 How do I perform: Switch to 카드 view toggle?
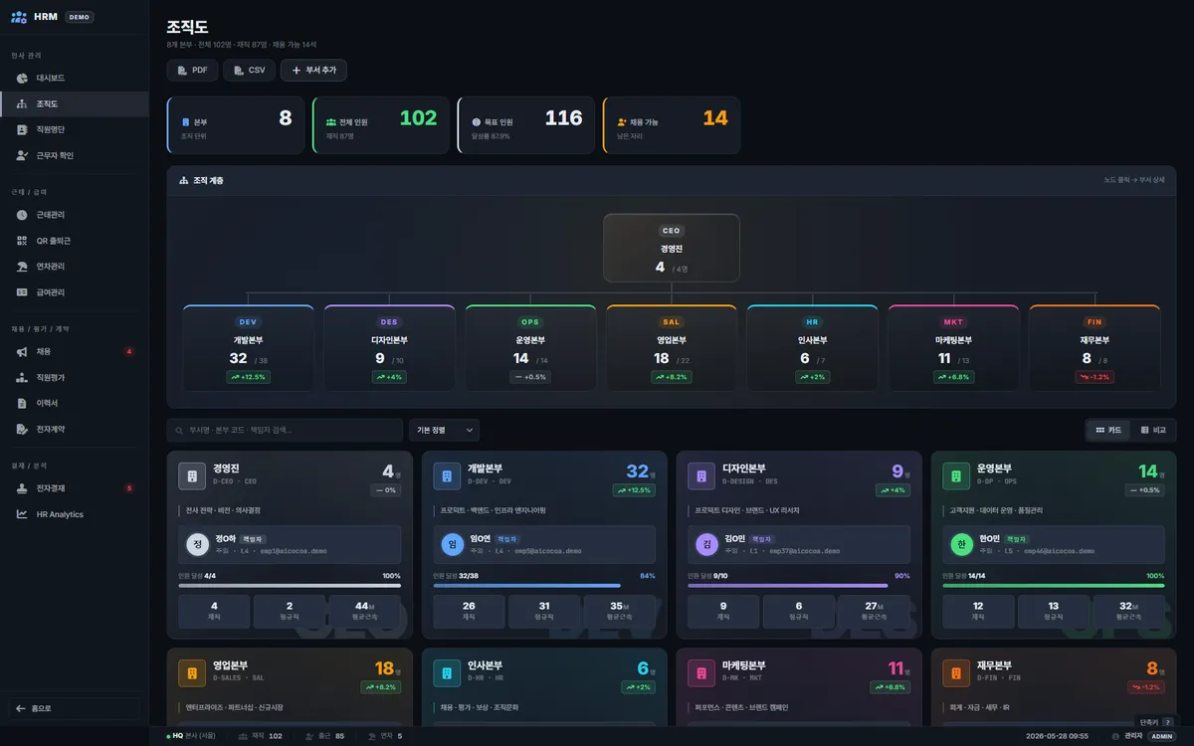1108,430
